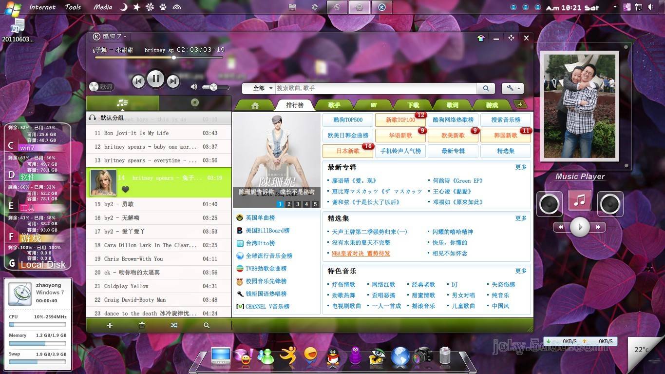
Task: Go to the home tab
Action: [254, 105]
